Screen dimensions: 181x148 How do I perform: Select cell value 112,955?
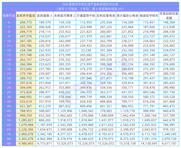[x=86, y=22]
